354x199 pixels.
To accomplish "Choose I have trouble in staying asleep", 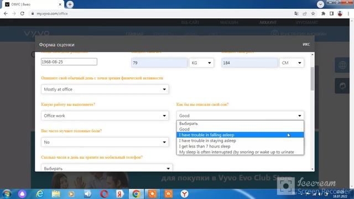I will (240, 140).
